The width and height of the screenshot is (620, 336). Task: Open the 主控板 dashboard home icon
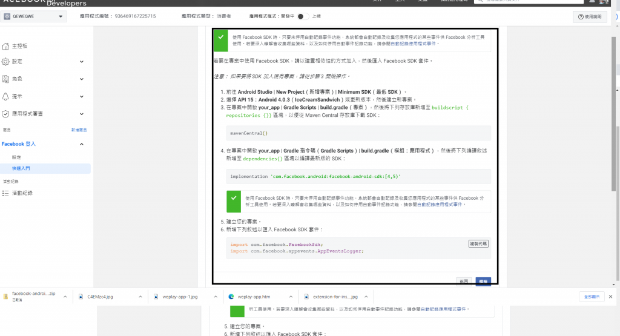[x=5, y=46]
